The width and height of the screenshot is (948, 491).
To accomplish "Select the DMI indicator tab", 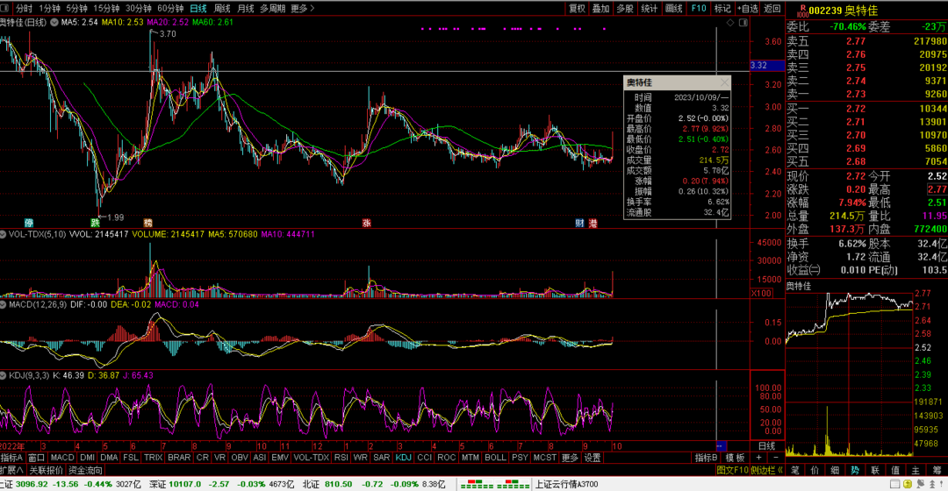I will tap(87, 458).
